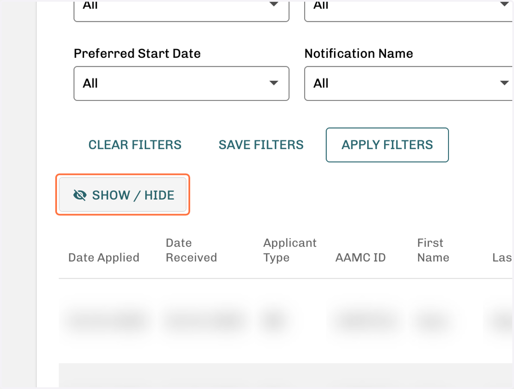This screenshot has width=514, height=389.
Task: Sort by Date Received column header
Action: pos(191,250)
